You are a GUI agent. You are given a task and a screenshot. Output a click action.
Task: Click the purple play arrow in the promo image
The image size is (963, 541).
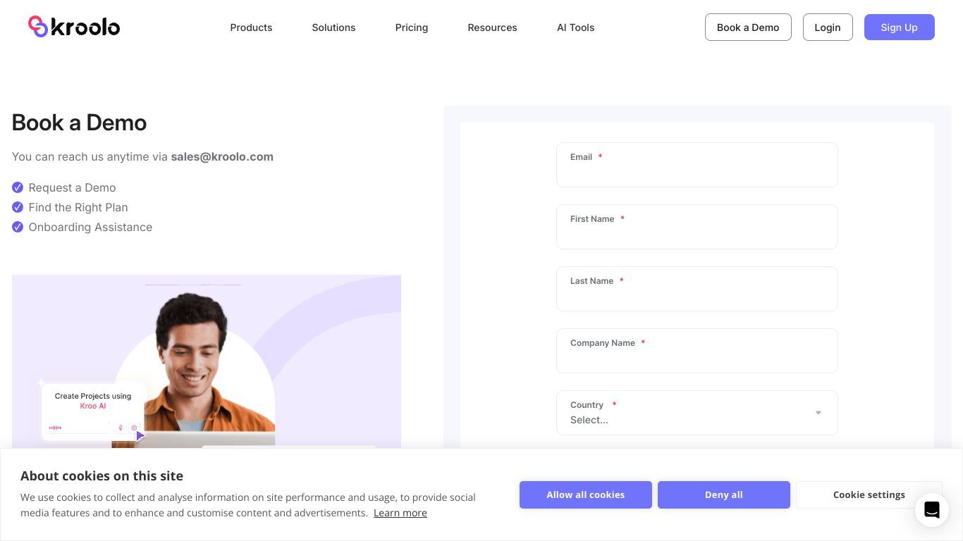(x=140, y=436)
